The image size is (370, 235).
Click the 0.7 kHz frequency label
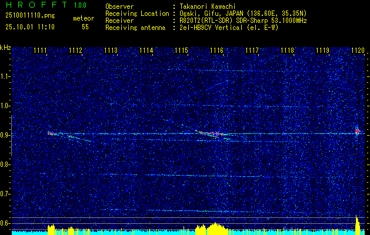(x=5, y=194)
